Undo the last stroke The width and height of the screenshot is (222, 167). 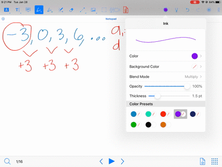click(x=187, y=10)
